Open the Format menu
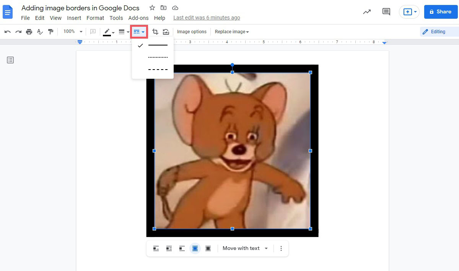This screenshot has height=271, width=459. 95,18
